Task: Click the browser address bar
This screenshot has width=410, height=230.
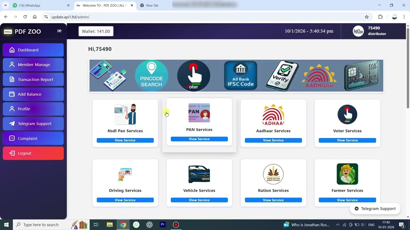Action: point(205,17)
